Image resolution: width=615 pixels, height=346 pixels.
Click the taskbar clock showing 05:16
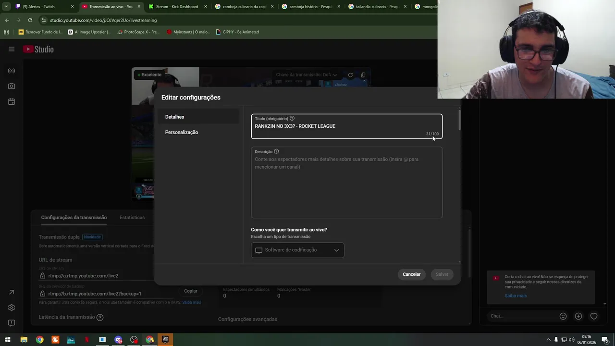pyautogui.click(x=587, y=339)
